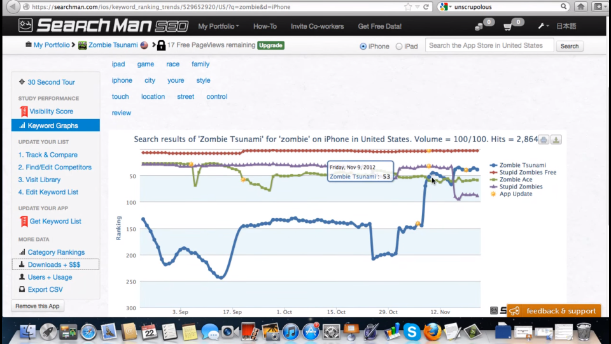Open Google search engine dropdown
The image size is (611, 344).
[445, 6]
